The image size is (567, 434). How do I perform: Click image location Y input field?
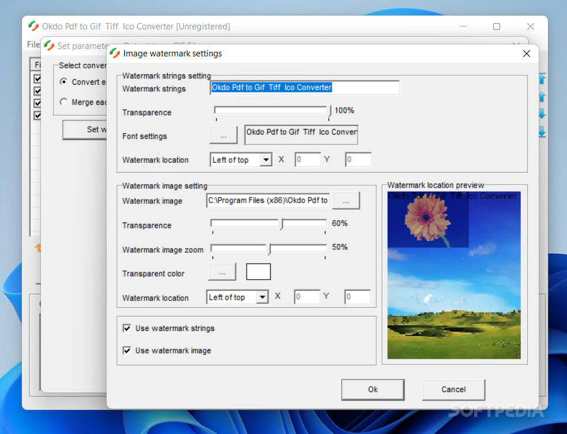(357, 296)
